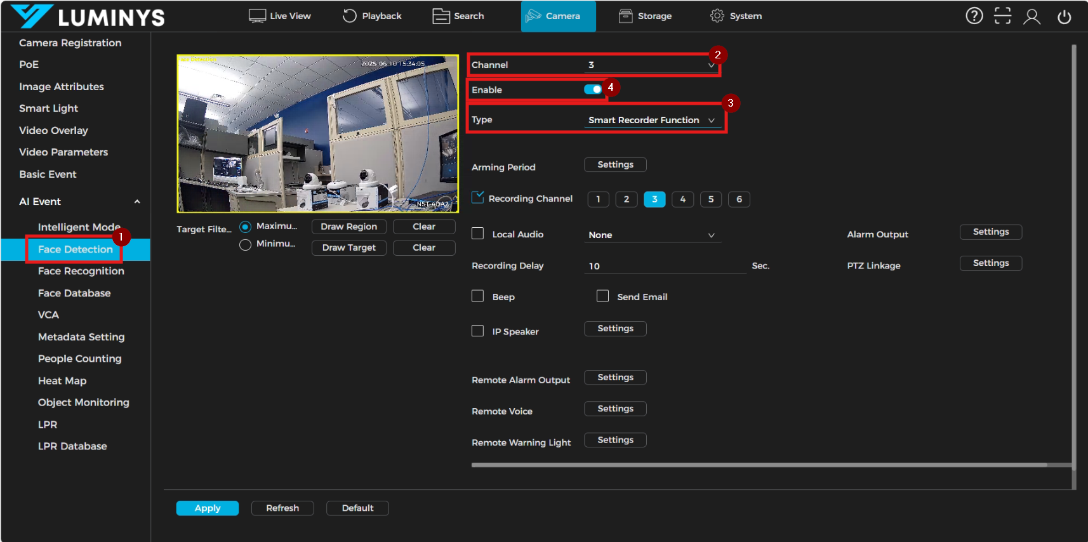
Task: Select Face Recognition in sidebar
Action: pos(81,271)
